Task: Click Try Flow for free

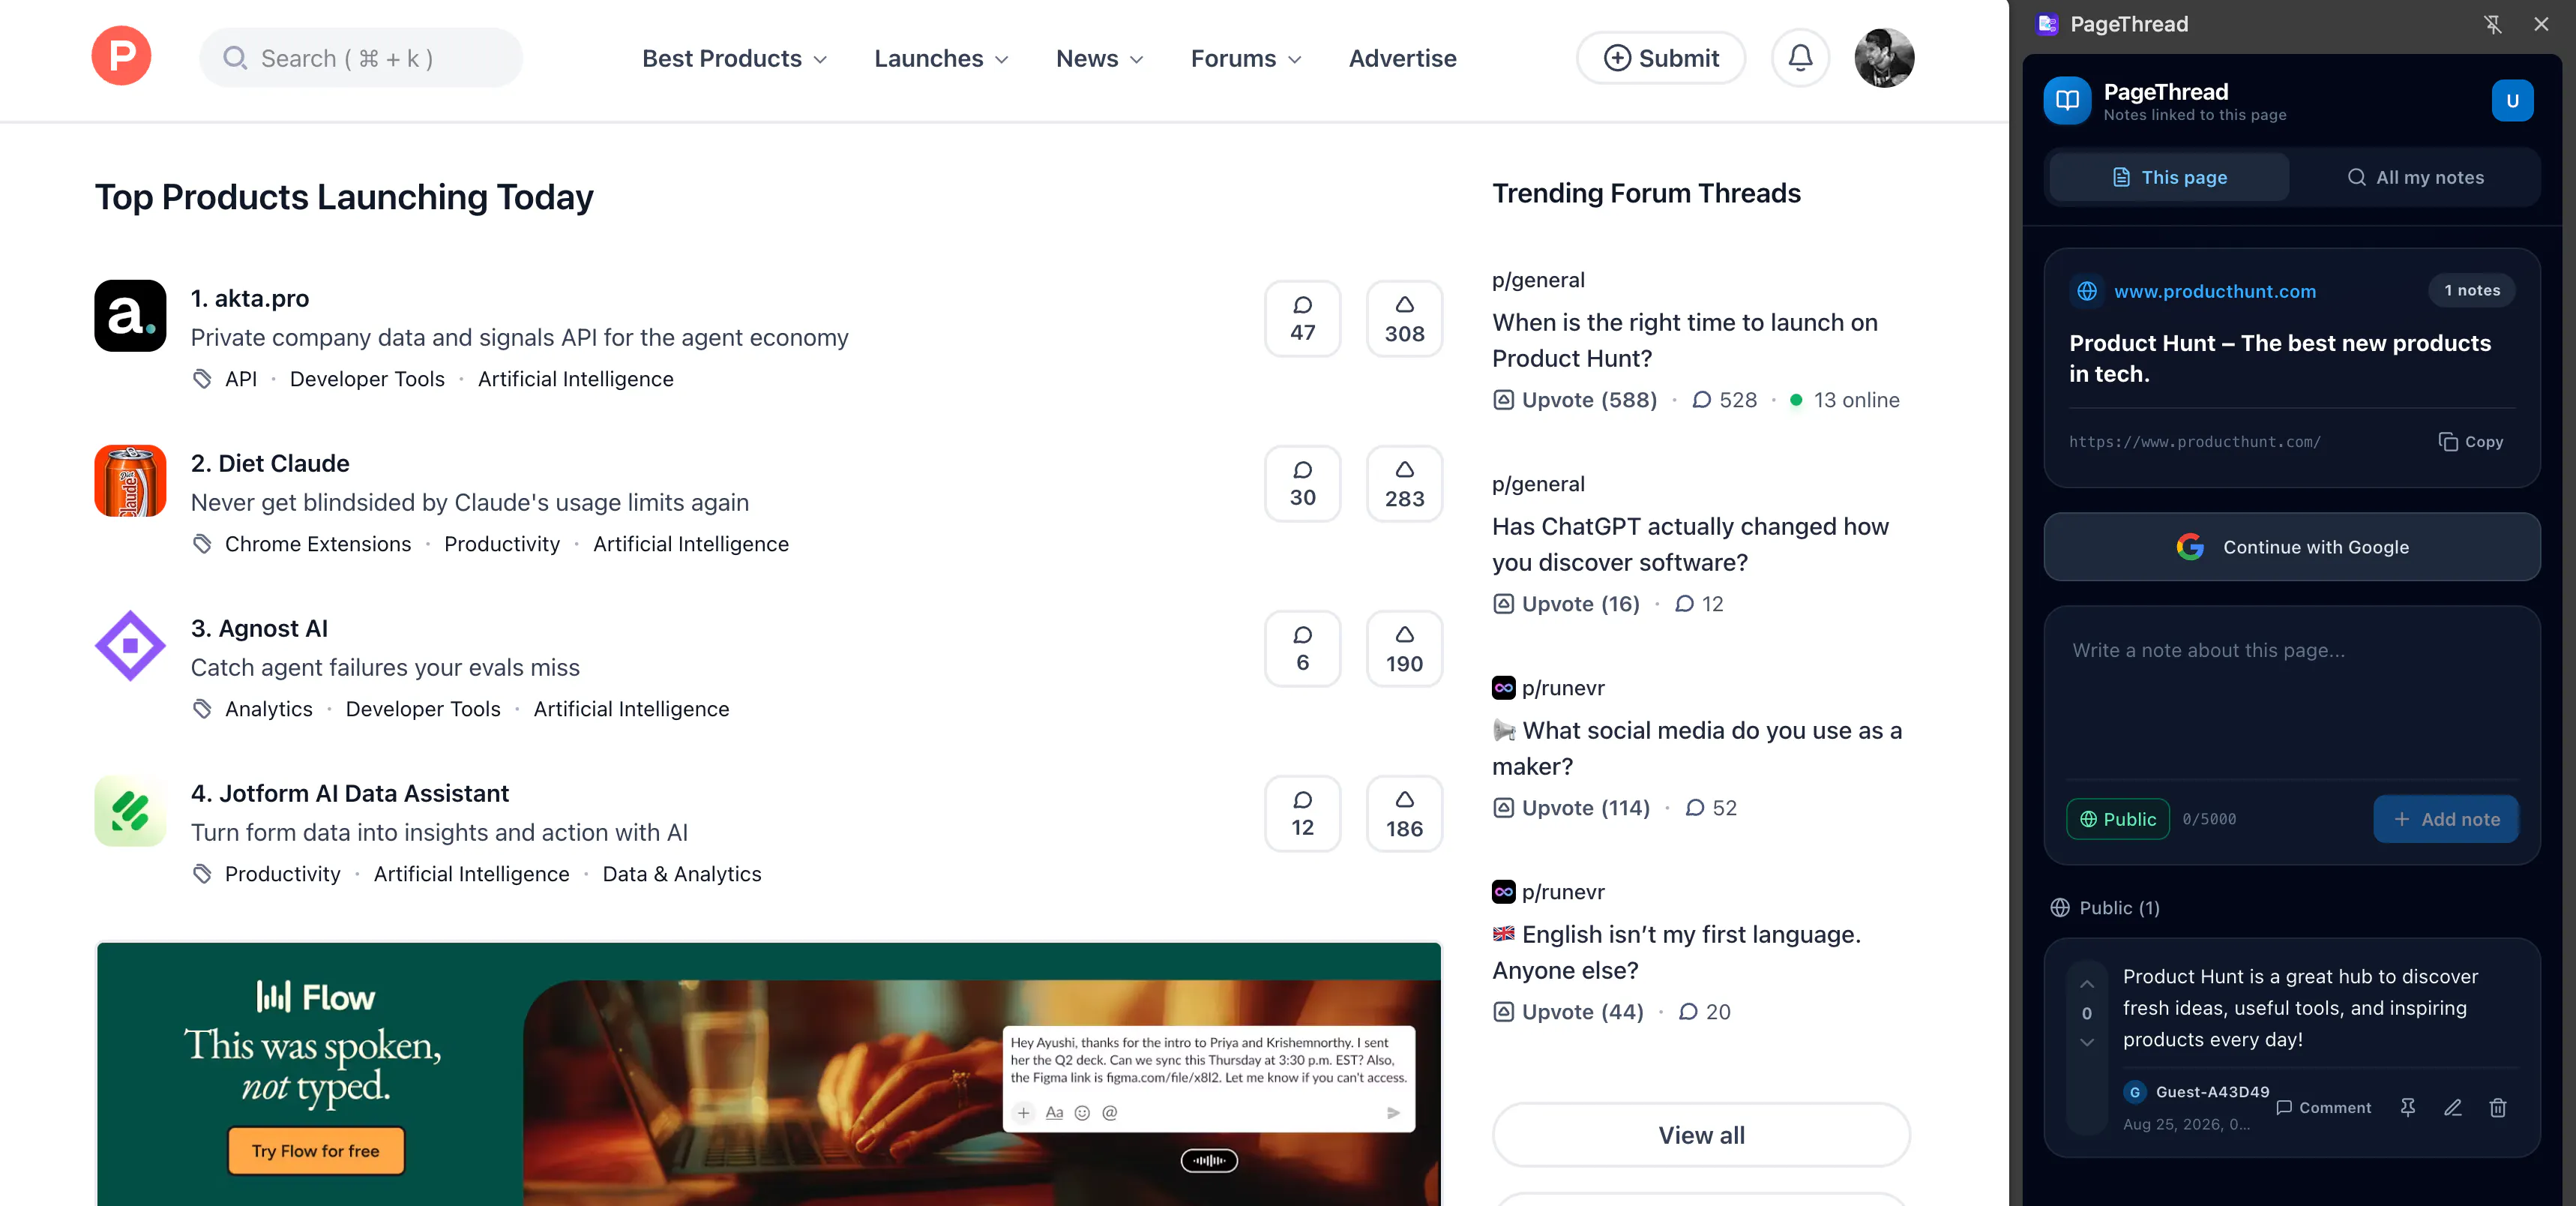Action: (316, 1151)
